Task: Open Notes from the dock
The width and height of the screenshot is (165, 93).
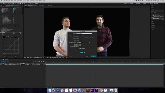Action: click(x=66, y=90)
